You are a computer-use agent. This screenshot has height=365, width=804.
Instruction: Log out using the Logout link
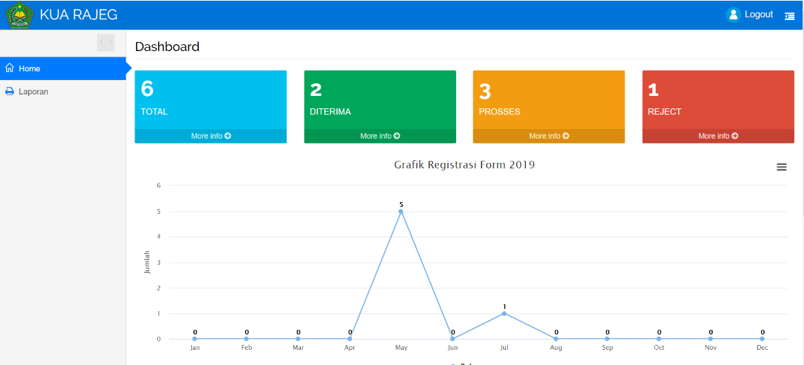[x=758, y=14]
